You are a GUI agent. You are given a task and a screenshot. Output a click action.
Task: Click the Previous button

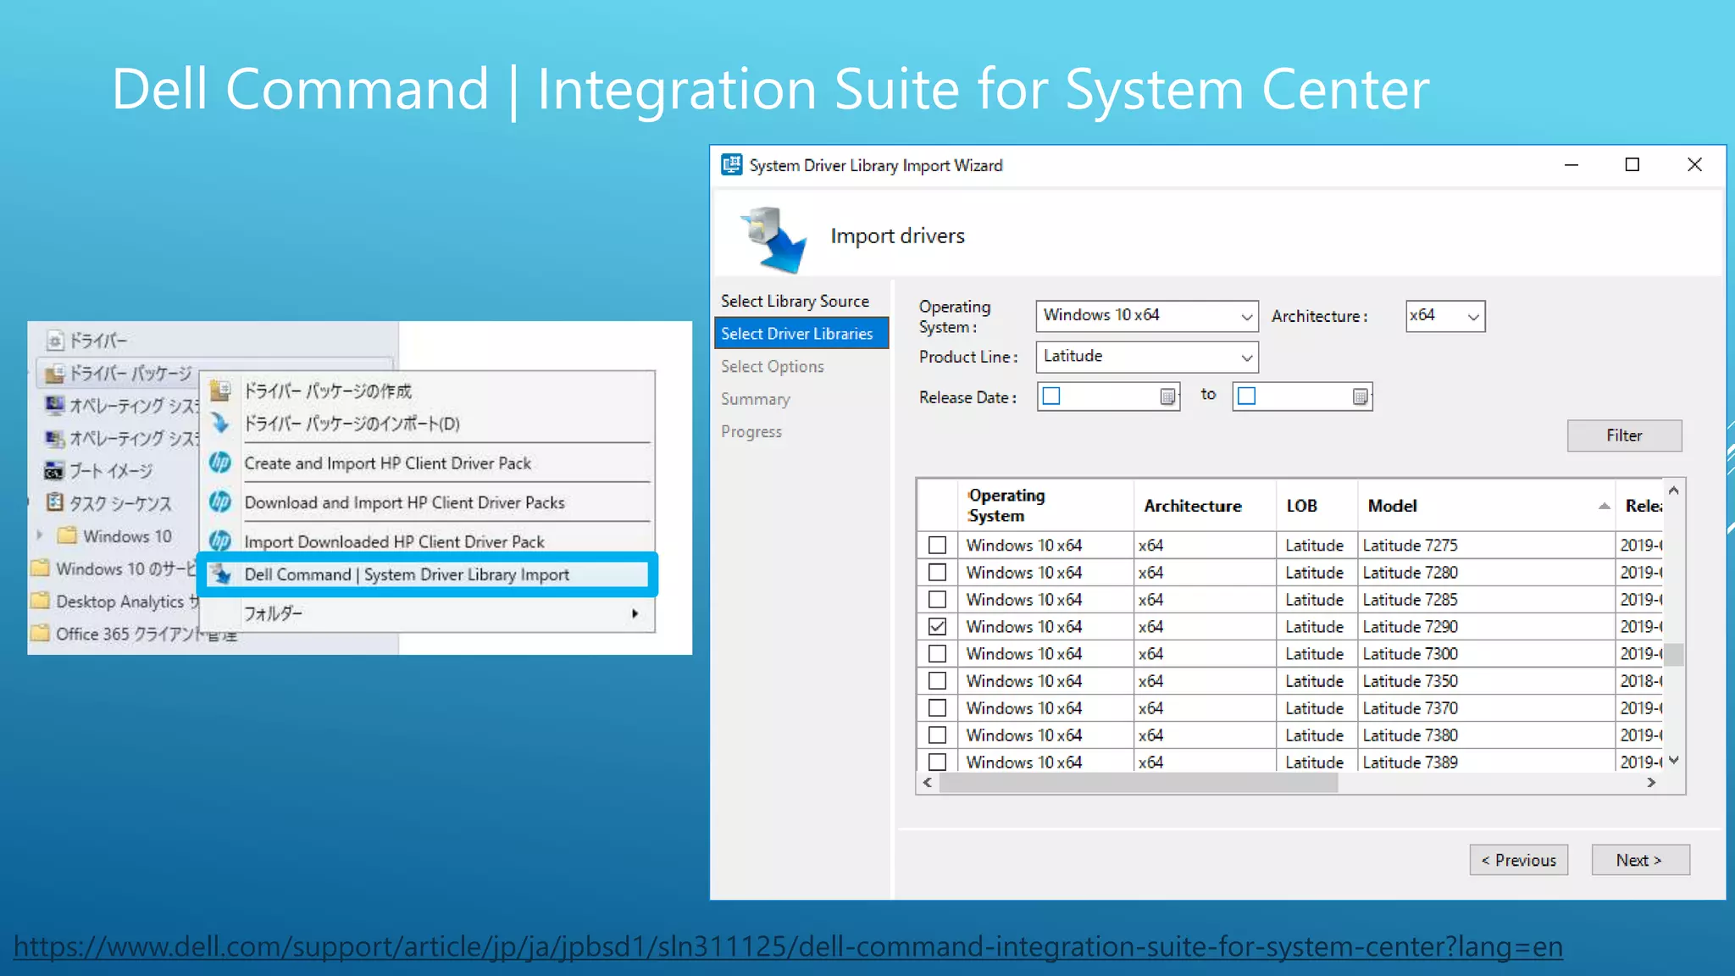1518,860
